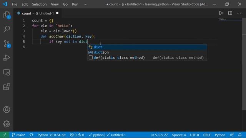Viewport: 246px width, 138px height.
Task: Open the Manage gear menu
Action: coord(7,124)
